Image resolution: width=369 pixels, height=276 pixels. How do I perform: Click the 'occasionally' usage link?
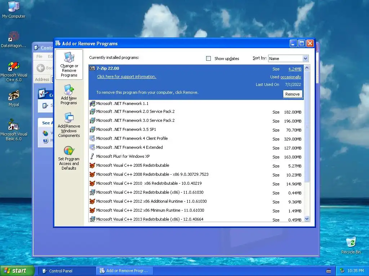[x=291, y=77]
